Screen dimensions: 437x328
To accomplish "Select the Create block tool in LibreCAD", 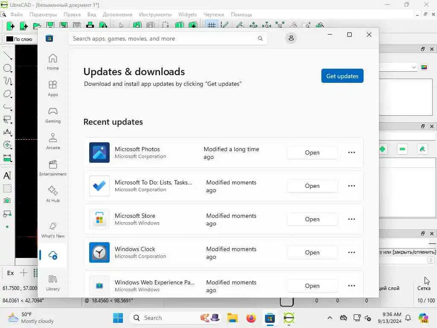I will (7, 214).
